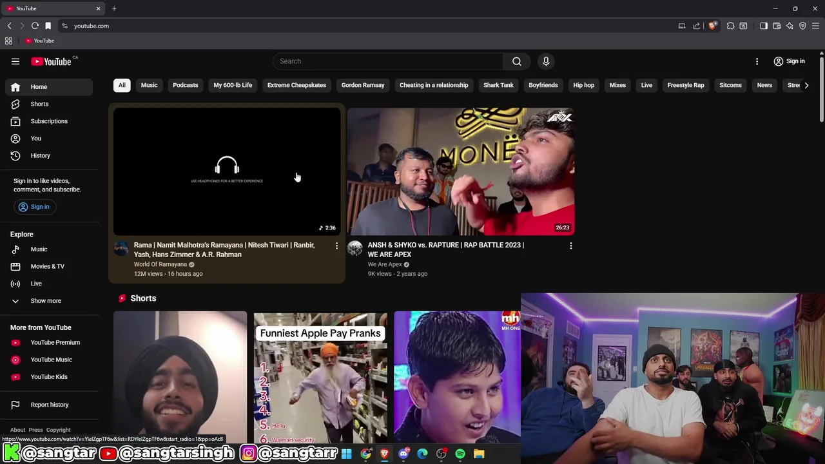Select the Shark Tank chip
The image size is (825, 464).
point(498,85)
